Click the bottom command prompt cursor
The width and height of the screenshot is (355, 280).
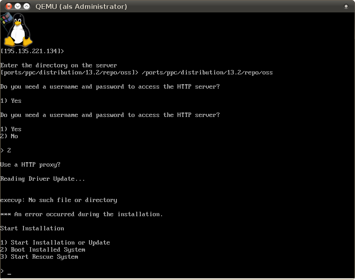tap(9, 271)
